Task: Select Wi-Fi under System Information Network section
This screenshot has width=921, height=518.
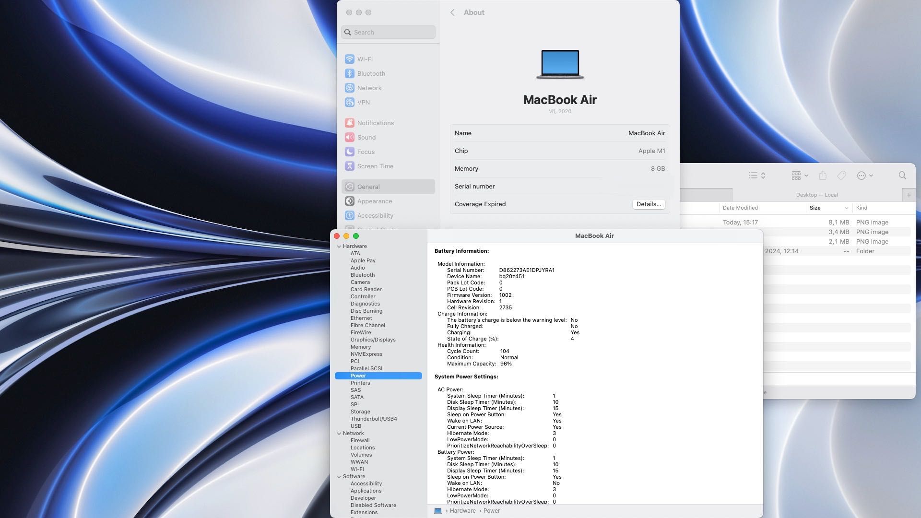Action: (x=357, y=469)
